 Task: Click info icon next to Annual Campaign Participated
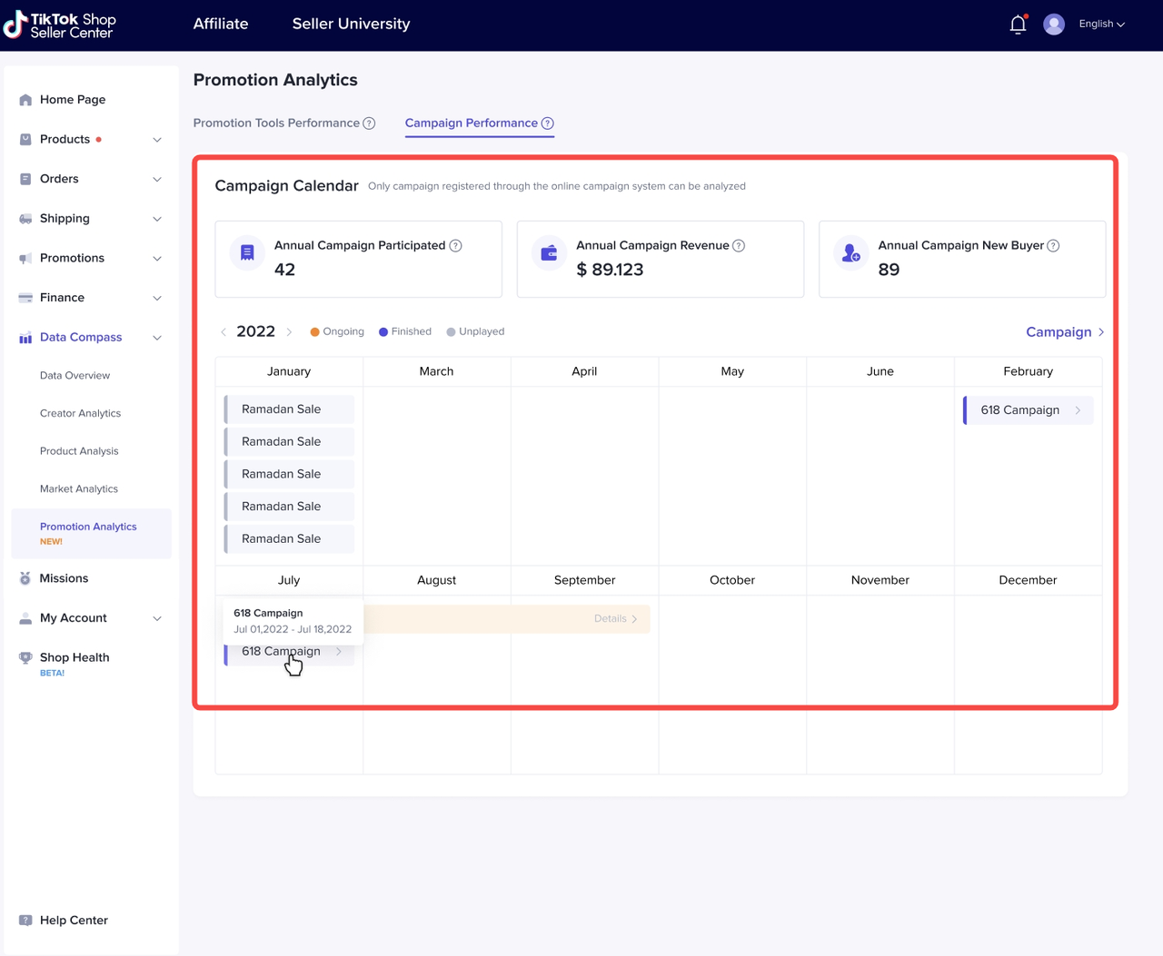pyautogui.click(x=456, y=246)
